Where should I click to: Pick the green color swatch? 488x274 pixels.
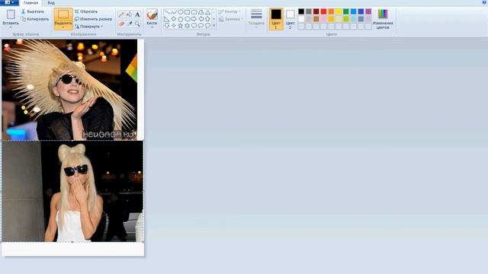click(346, 11)
